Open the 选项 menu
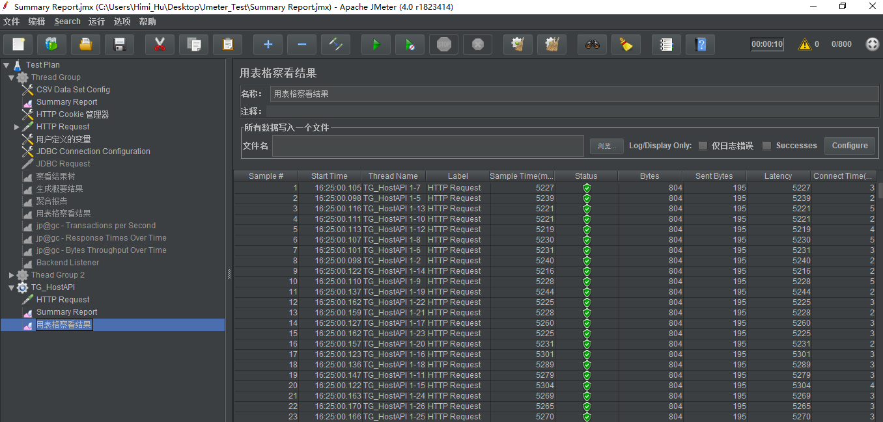Viewport: 883px width, 422px height. (122, 21)
